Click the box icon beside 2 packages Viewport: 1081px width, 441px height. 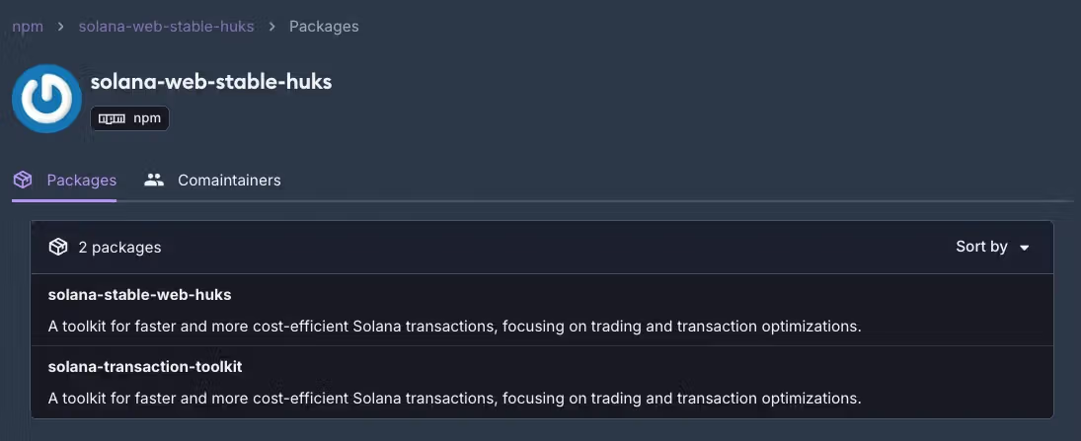58,247
